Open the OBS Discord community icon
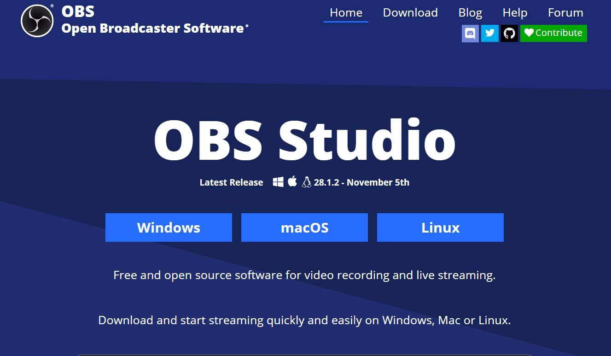 click(470, 33)
